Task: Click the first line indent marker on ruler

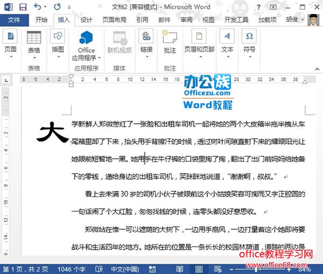Action: pos(71,77)
